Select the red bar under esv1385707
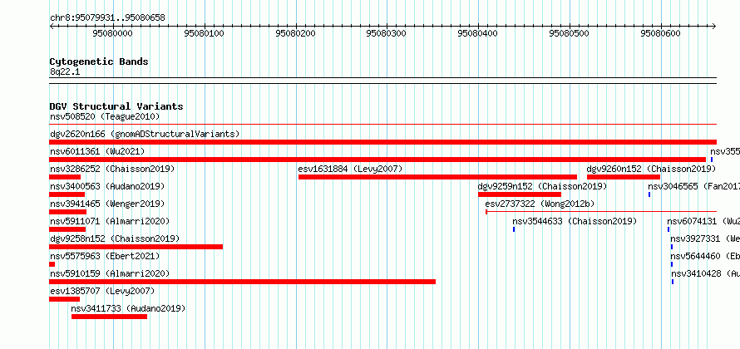The height and width of the screenshot is (349, 740). click(x=64, y=299)
